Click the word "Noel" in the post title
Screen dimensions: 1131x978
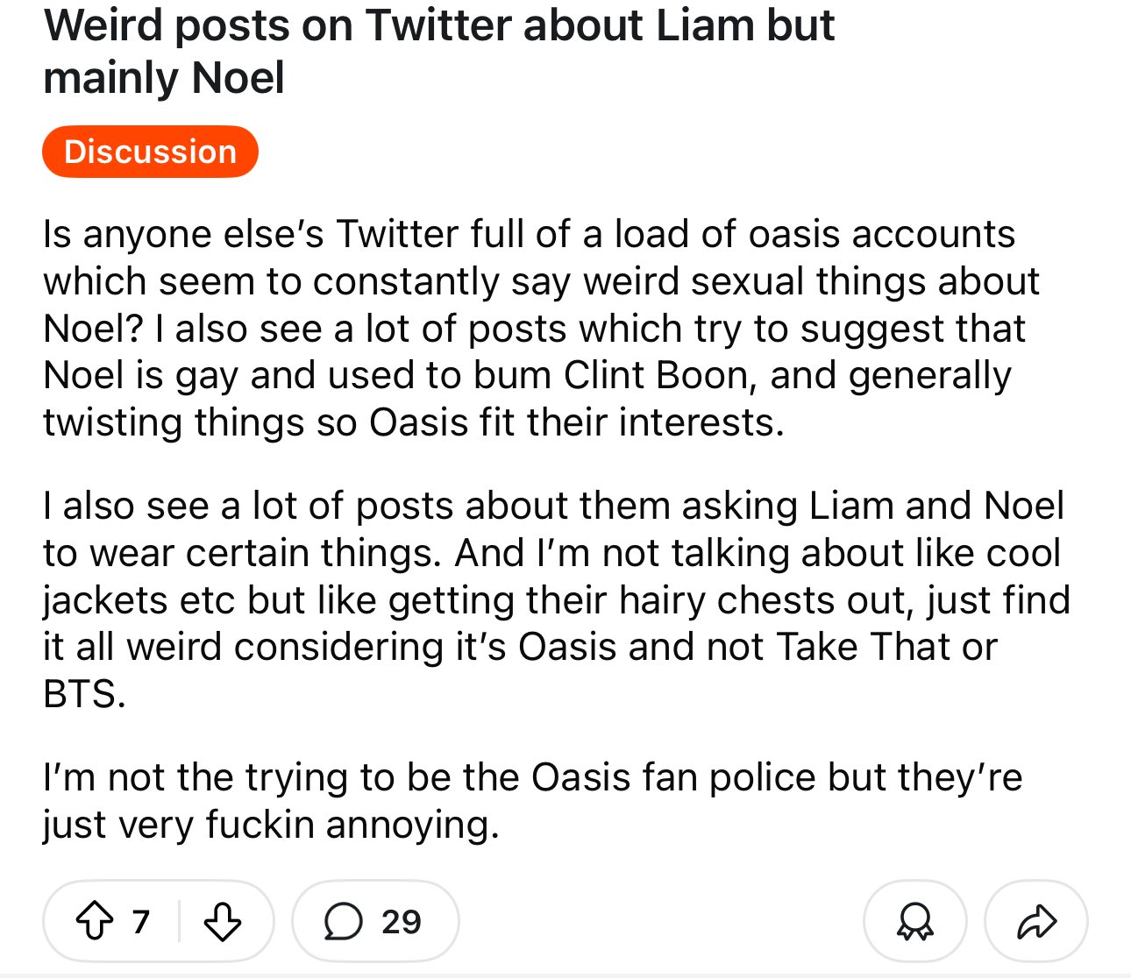pyautogui.click(x=238, y=77)
